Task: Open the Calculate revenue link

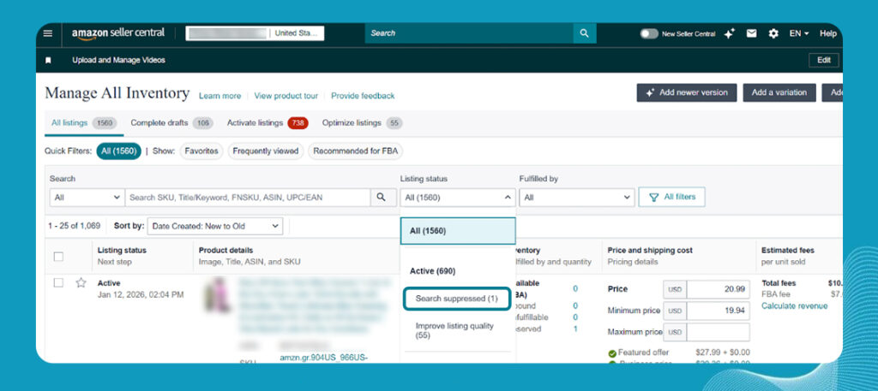Action: pyautogui.click(x=794, y=306)
